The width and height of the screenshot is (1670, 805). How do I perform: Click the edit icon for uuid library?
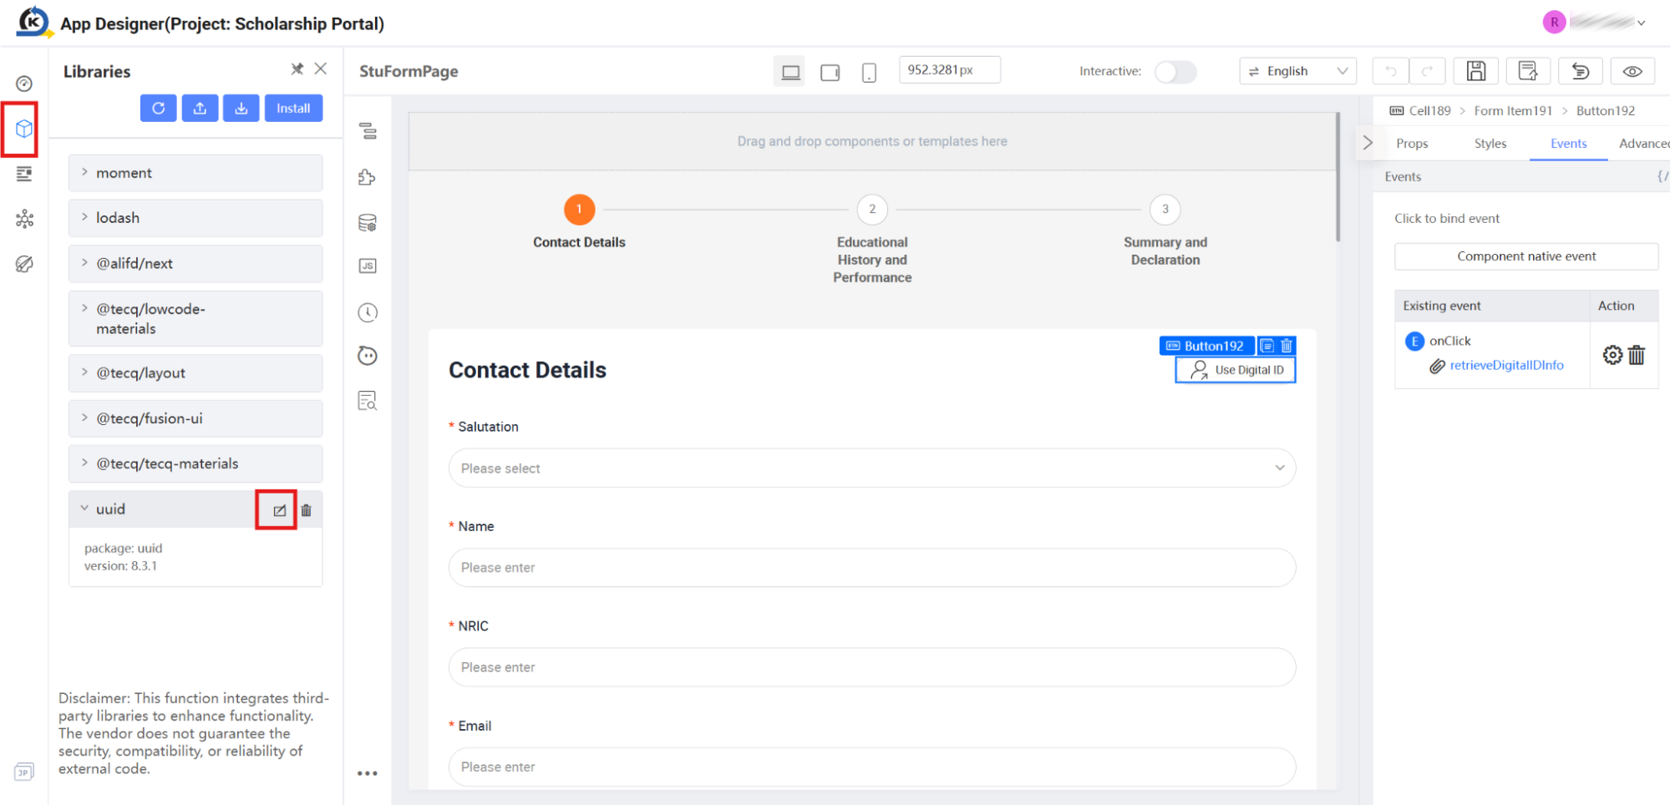tap(279, 510)
